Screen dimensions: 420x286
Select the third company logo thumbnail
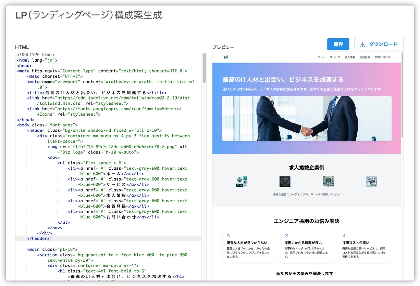click(328, 182)
